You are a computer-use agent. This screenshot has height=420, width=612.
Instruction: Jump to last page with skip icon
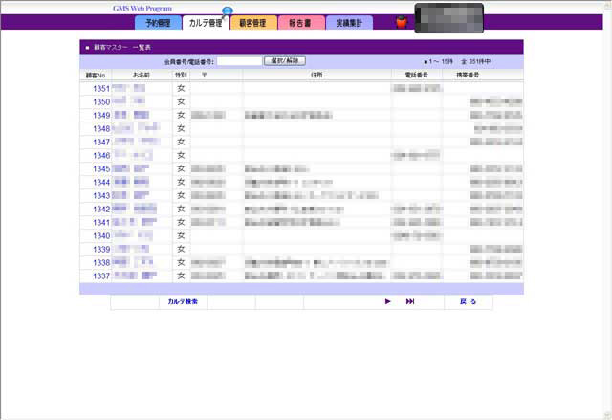[x=410, y=301]
